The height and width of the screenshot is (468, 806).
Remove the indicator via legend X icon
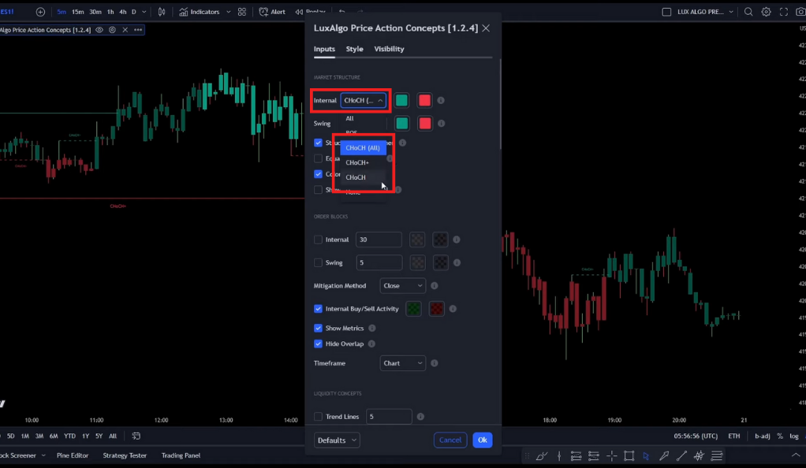point(125,30)
